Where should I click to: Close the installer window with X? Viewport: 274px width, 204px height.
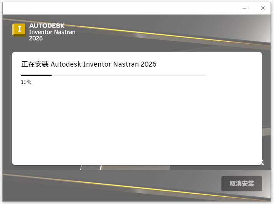(x=263, y=8)
